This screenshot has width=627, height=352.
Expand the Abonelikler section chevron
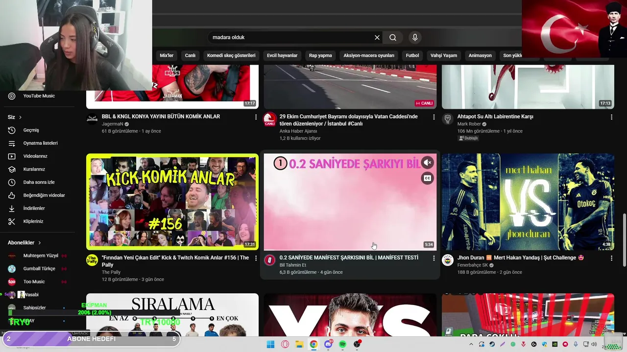(x=40, y=243)
